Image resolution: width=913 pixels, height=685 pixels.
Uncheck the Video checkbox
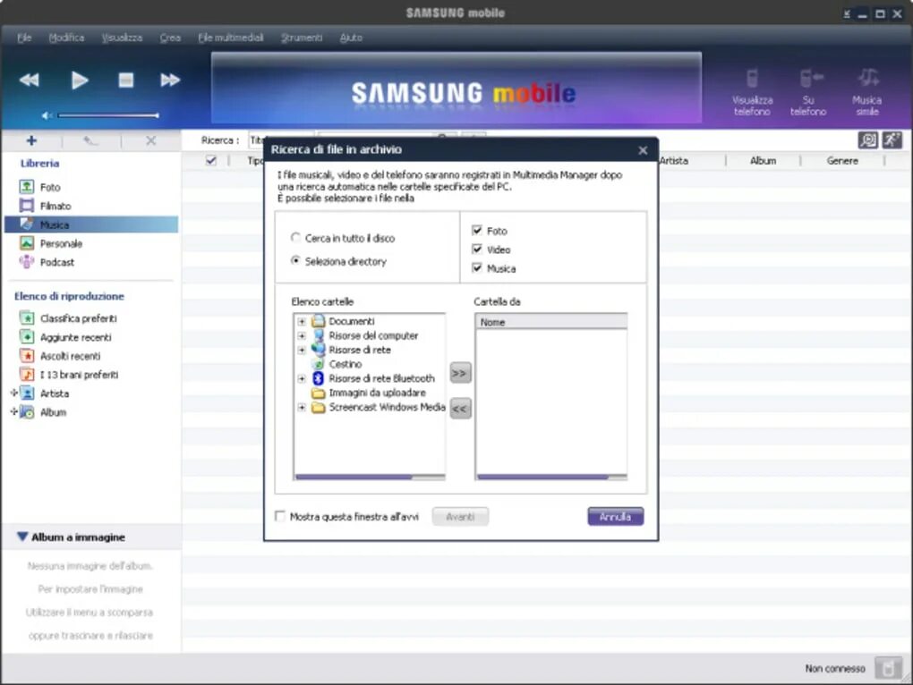tap(477, 249)
